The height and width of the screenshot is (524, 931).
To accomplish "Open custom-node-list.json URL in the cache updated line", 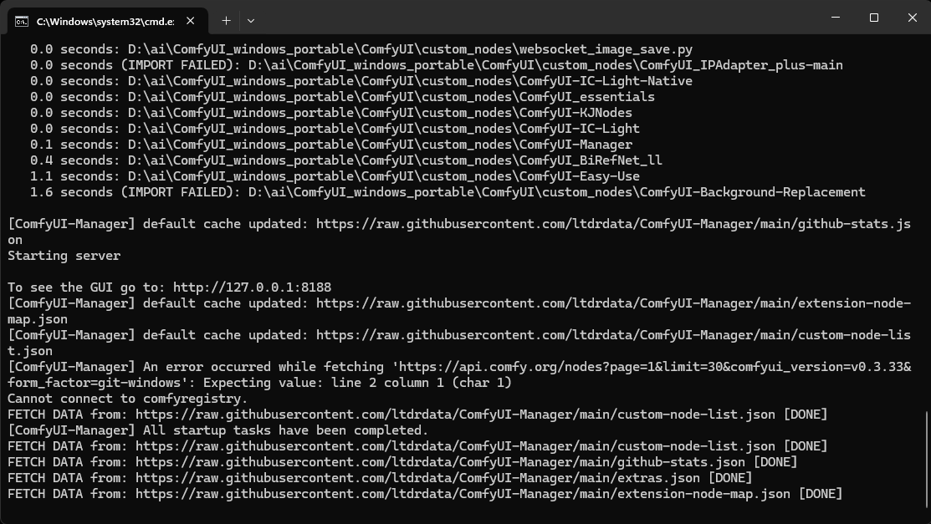I will pyautogui.click(x=612, y=335).
